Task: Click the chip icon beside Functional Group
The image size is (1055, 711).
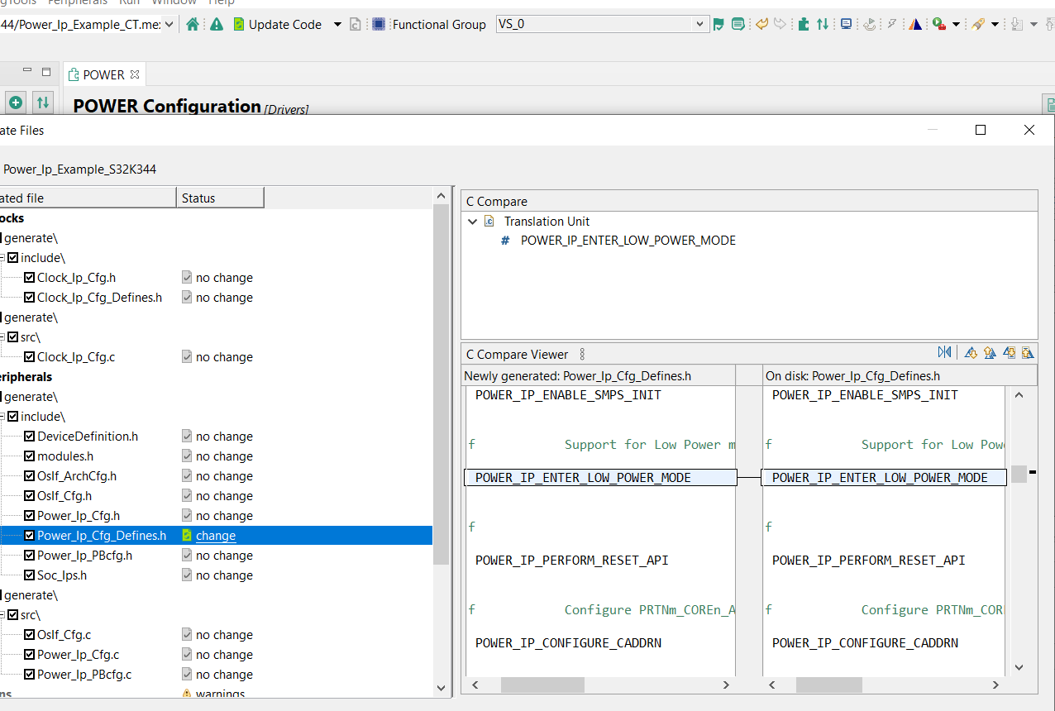Action: (x=379, y=24)
